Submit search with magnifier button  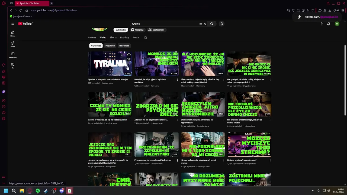tap(212, 24)
